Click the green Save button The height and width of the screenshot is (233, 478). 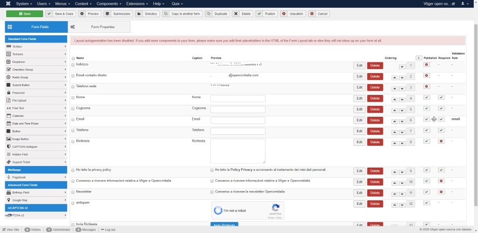click(24, 13)
